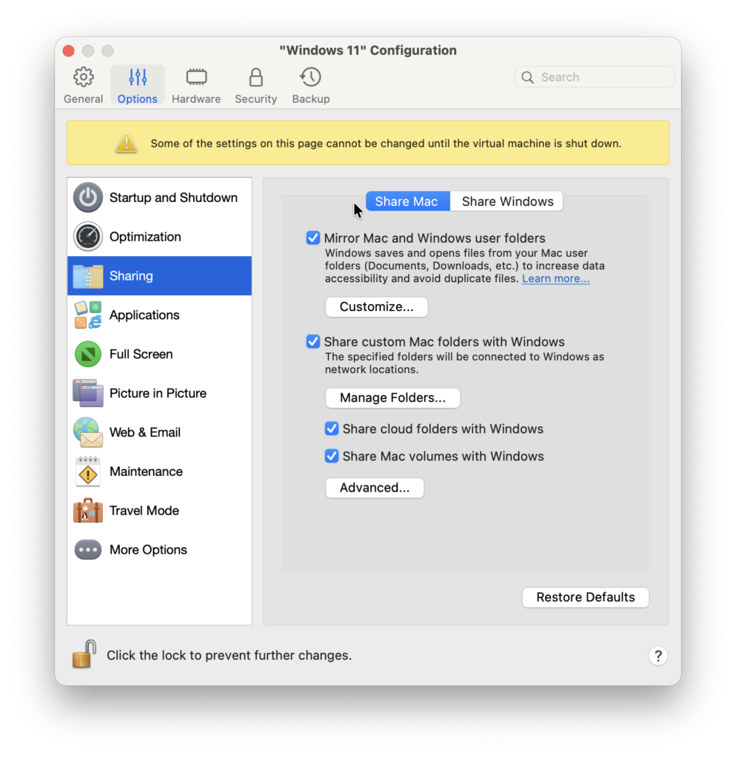Open Web & Email settings
This screenshot has width=736, height=758.
[160, 432]
